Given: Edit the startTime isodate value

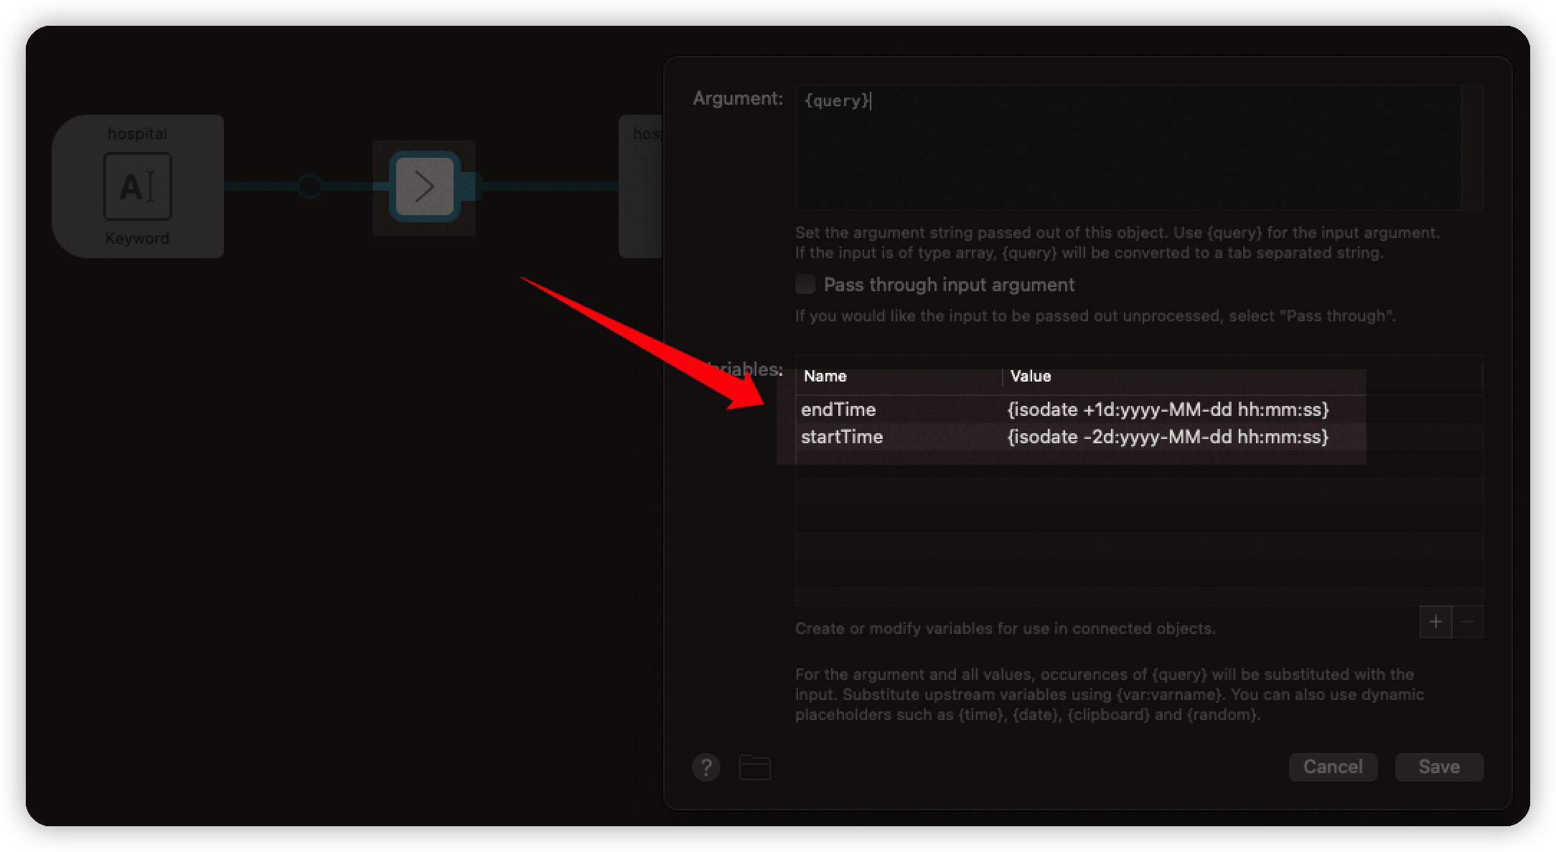Looking at the screenshot, I should coord(1168,437).
